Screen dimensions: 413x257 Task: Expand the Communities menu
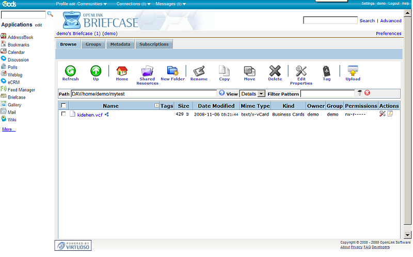point(92,4)
